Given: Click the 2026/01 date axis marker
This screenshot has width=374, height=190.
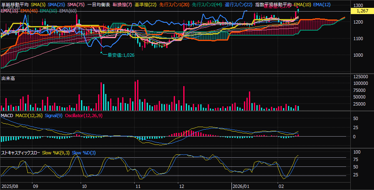Looking at the screenshot, I should [x=241, y=187].
